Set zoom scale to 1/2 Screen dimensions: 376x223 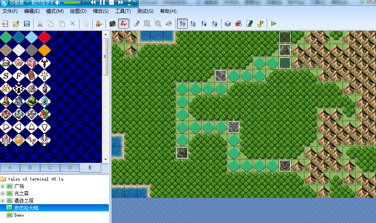[x=193, y=24]
